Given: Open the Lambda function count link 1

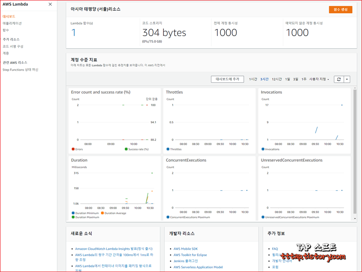Looking at the screenshot, I should [73, 33].
